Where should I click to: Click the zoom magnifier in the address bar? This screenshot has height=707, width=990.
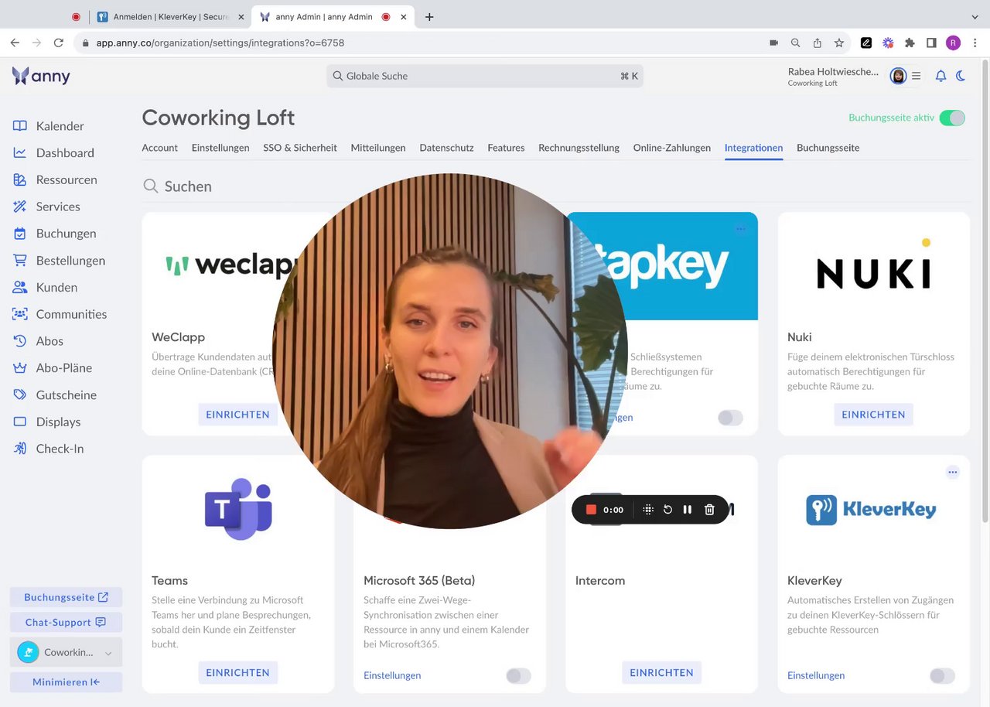tap(795, 43)
